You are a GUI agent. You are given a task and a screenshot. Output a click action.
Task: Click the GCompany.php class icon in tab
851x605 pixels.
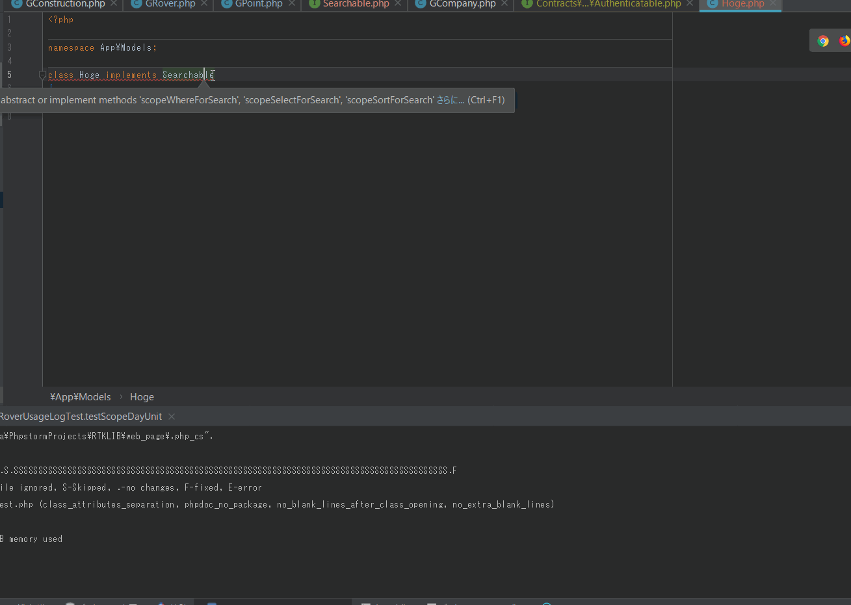421,4
